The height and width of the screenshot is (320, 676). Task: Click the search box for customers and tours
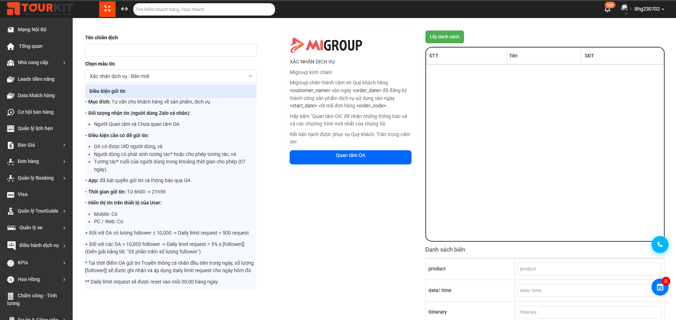pos(204,9)
